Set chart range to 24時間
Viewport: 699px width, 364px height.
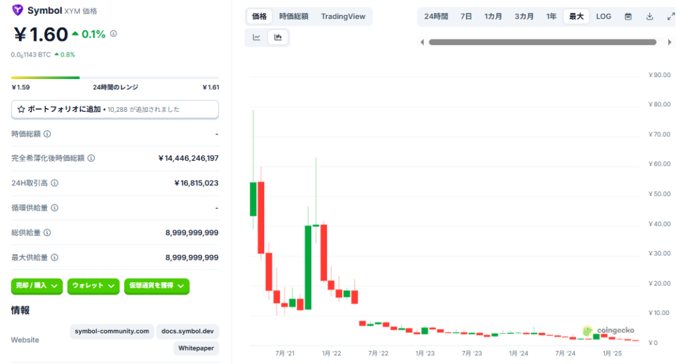(x=436, y=16)
